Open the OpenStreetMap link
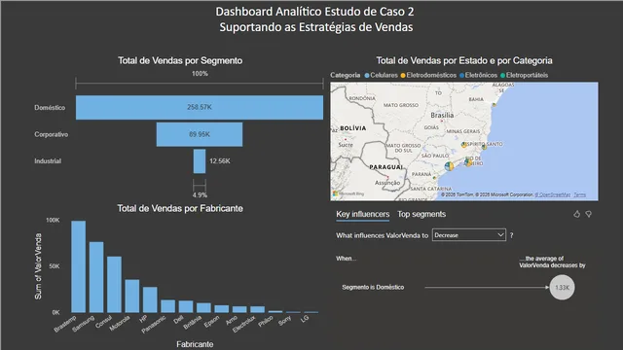Screen dimensions: 623x350 tap(553, 194)
